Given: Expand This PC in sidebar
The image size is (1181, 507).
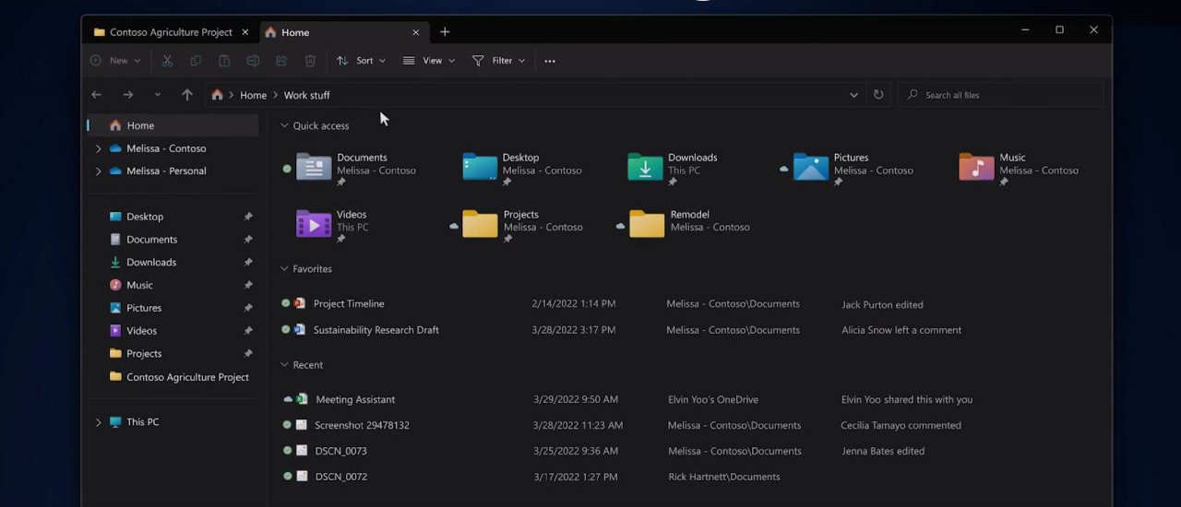Looking at the screenshot, I should (x=98, y=422).
